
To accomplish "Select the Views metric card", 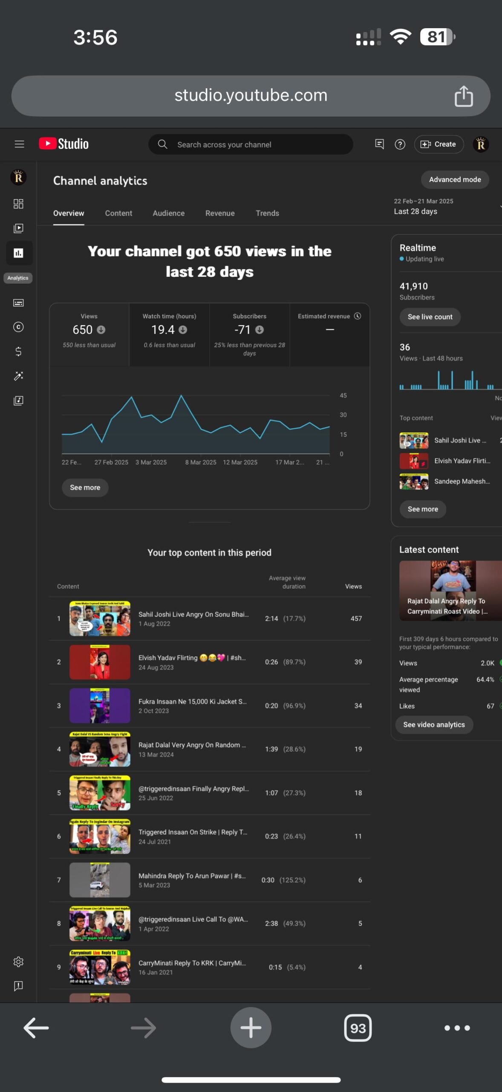I will click(89, 335).
